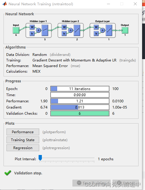Click Hidden Layer 2 transfer function block
Image resolution: width=145 pixels, height=190 pixels.
(x=77, y=30)
